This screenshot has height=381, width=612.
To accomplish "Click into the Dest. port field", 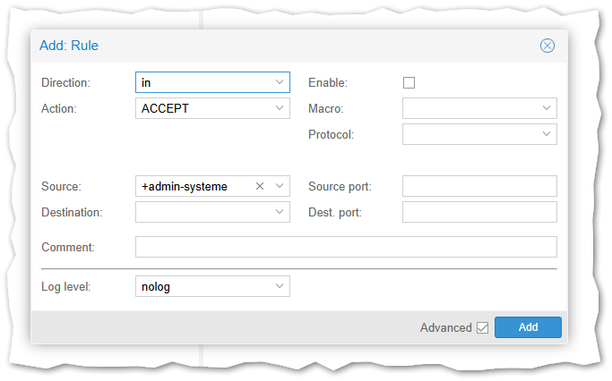I will tap(479, 212).
